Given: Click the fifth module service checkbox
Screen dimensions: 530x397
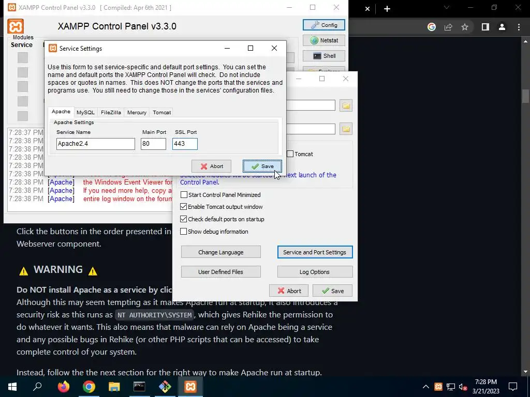Looking at the screenshot, I should coord(23,116).
